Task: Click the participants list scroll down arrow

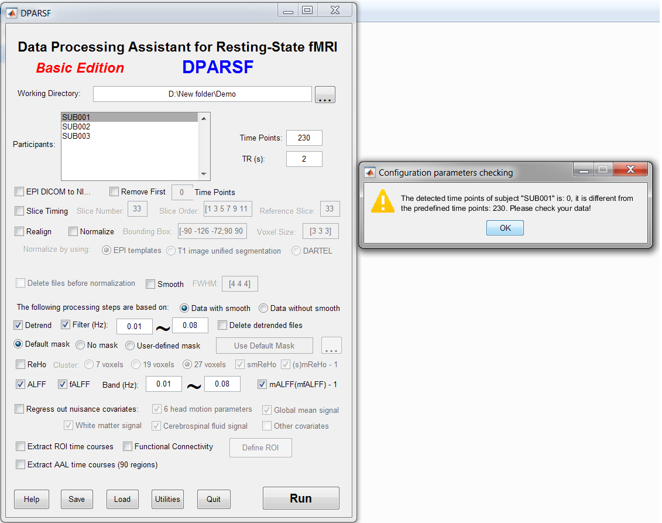Action: point(204,174)
